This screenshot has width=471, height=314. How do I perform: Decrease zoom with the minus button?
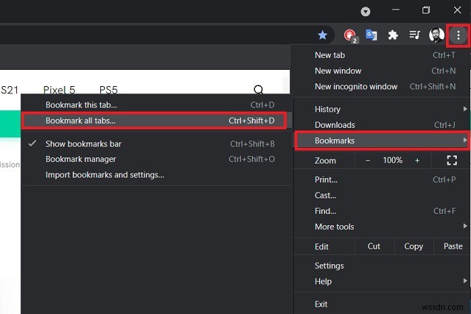[x=367, y=161]
